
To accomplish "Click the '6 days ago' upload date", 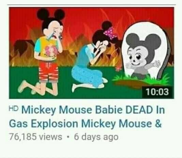I will coord(96,137).
